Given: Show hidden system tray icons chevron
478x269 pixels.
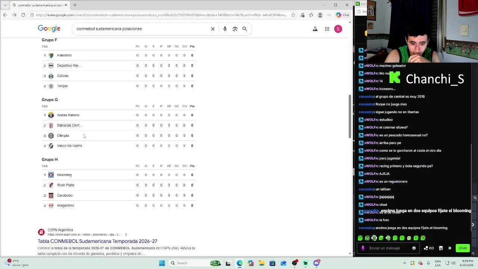Looking at the screenshot, I should 404,263.
